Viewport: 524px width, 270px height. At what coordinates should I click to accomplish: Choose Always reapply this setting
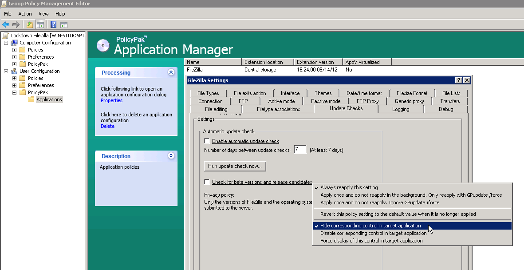412,187
